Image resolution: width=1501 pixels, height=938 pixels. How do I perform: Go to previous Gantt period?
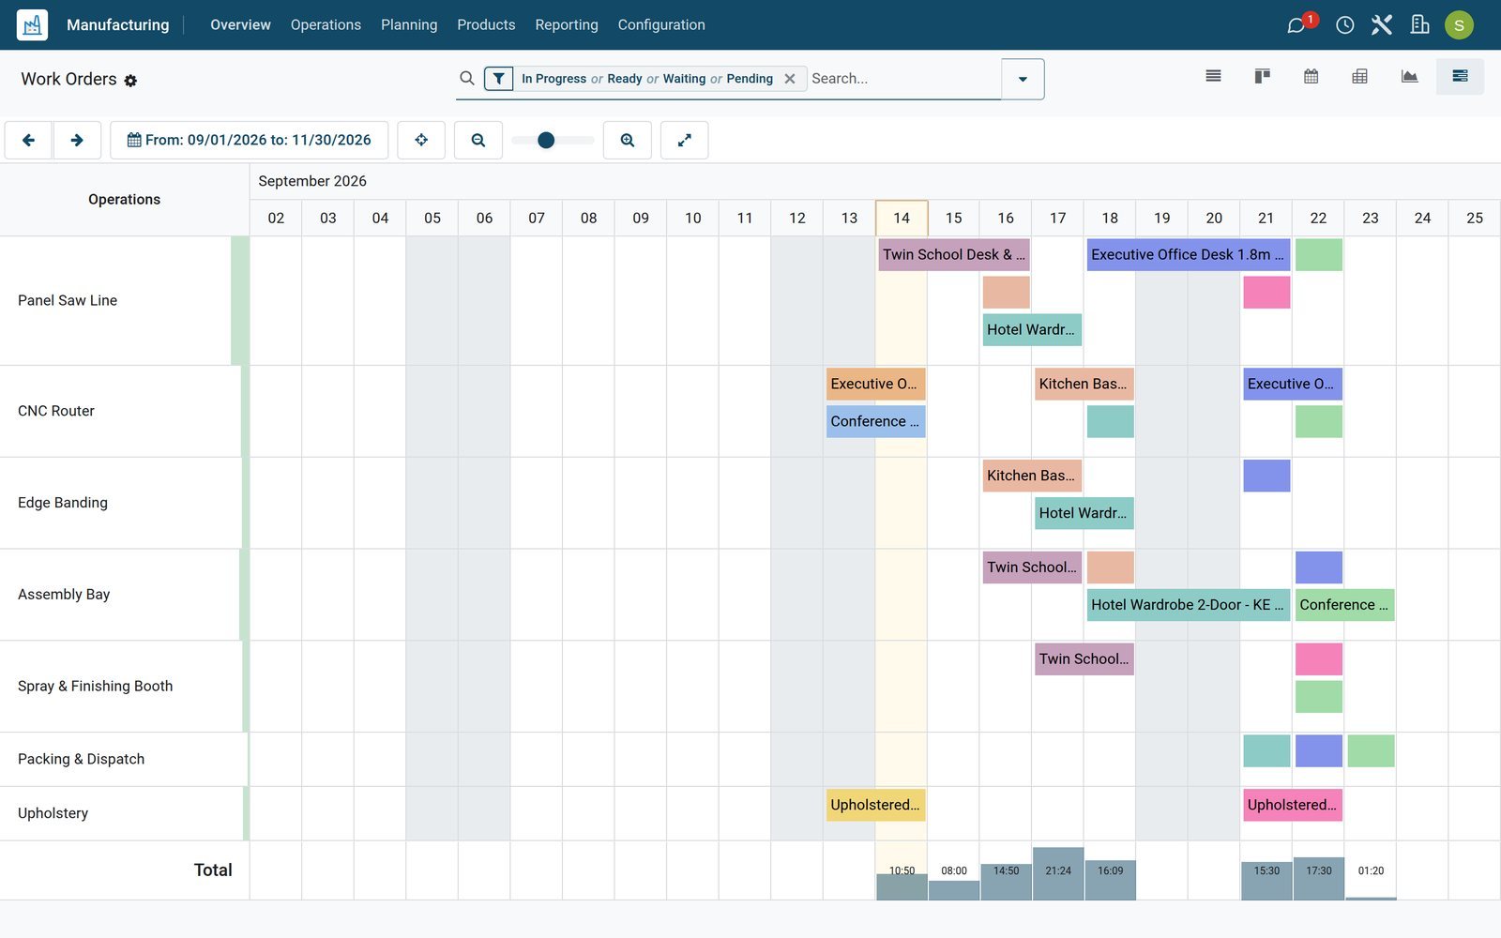29,141
